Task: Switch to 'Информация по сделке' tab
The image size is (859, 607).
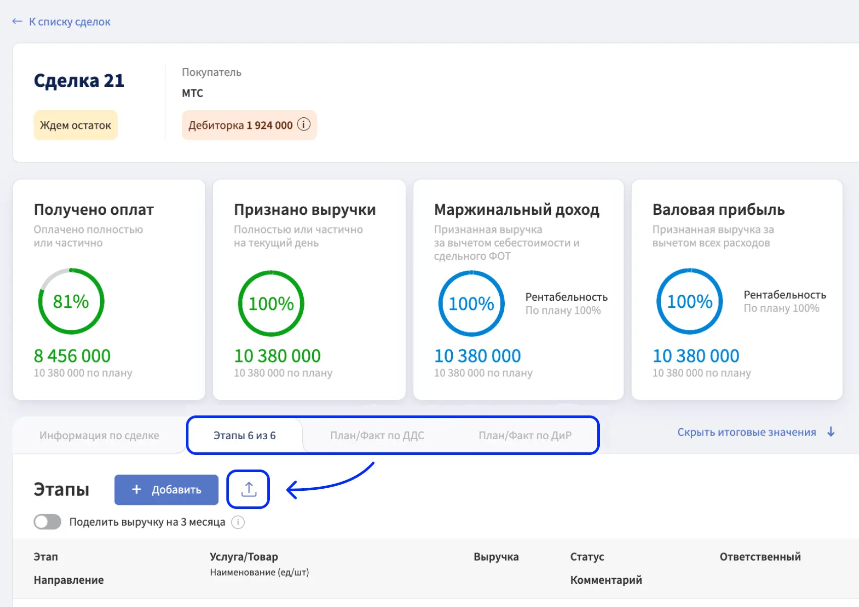Action: (99, 435)
